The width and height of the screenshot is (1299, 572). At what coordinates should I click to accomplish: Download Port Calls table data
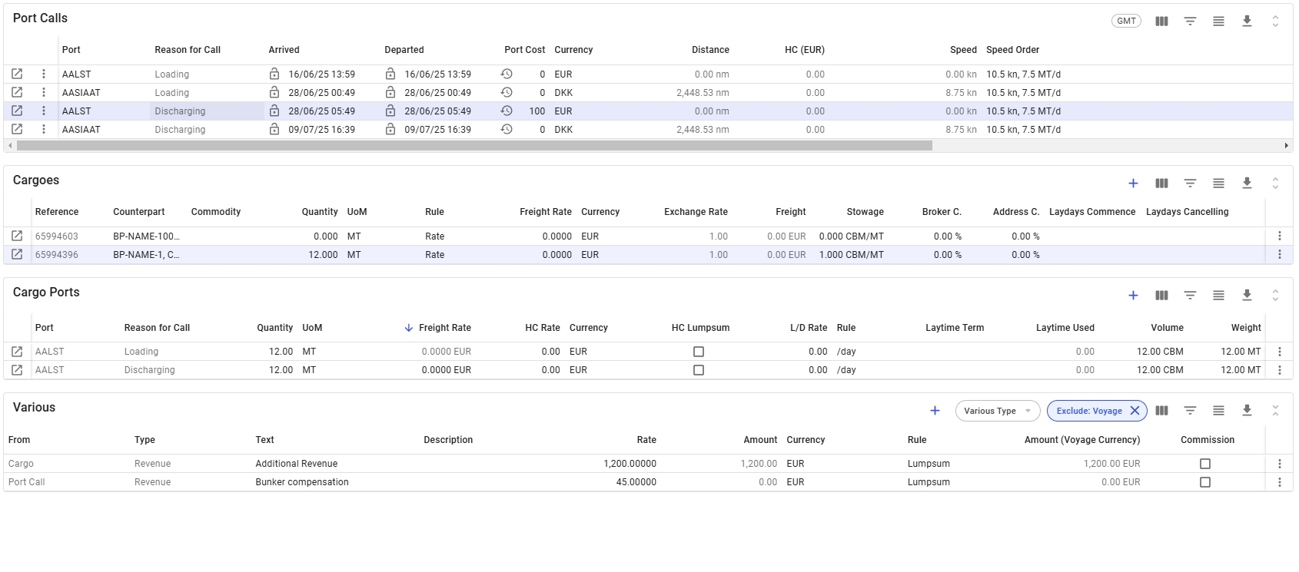pos(1247,21)
